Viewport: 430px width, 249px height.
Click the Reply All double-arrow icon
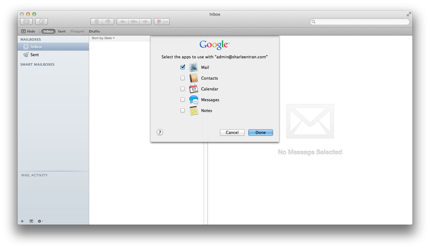[134, 22]
